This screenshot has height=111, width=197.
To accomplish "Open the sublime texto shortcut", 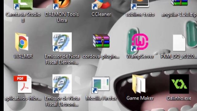I will [140, 5].
